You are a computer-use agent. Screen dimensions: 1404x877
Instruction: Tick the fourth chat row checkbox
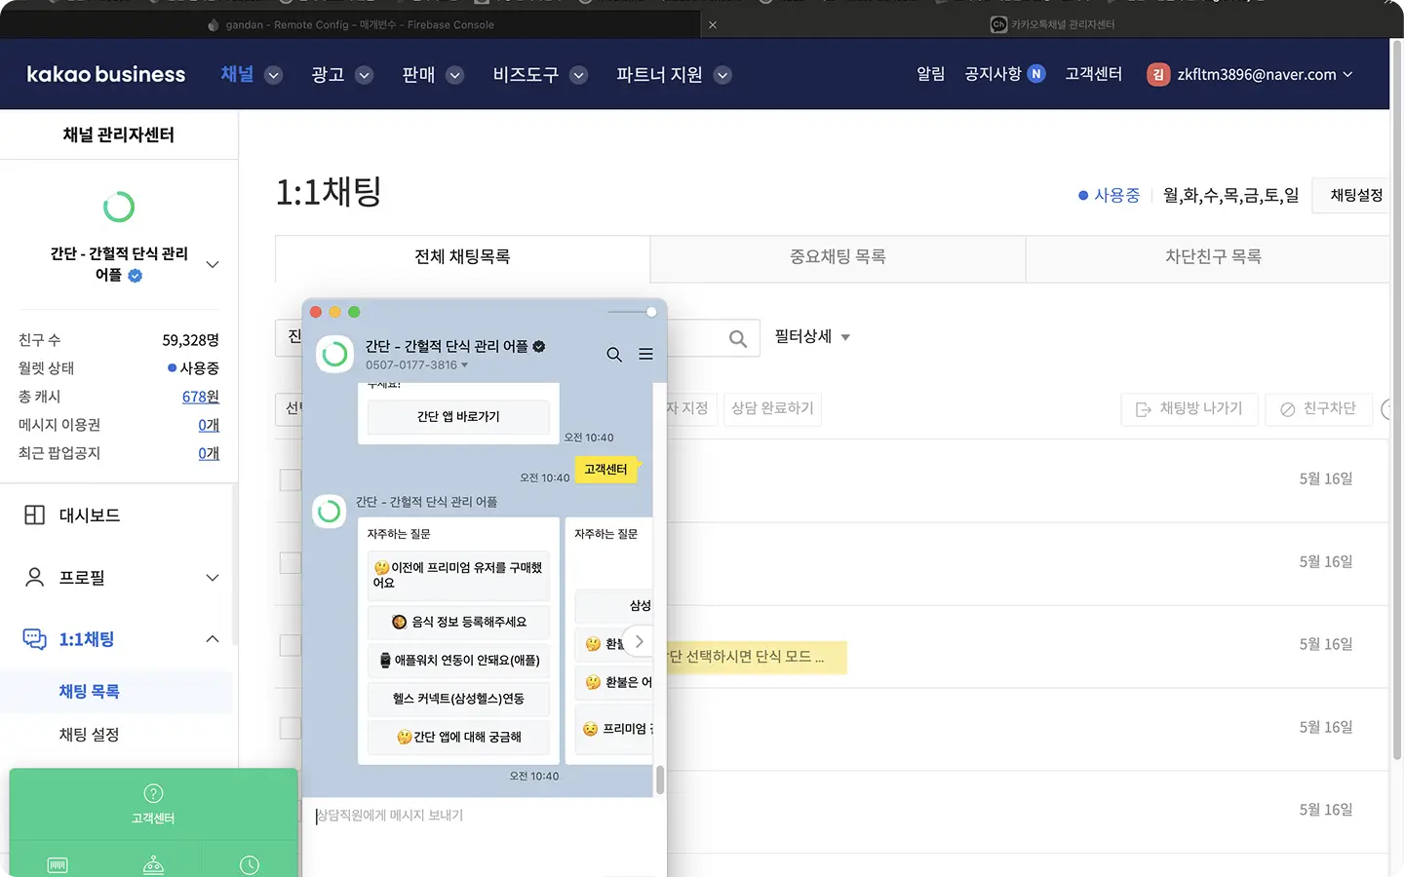point(291,728)
